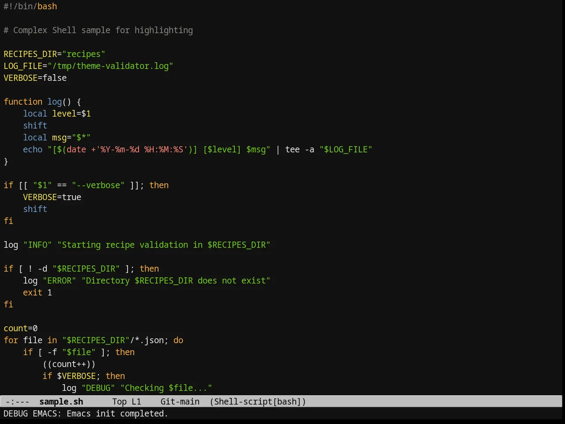Click the ((count++)) arithmetic expression
Image resolution: width=565 pixels, height=424 pixels.
[69, 364]
